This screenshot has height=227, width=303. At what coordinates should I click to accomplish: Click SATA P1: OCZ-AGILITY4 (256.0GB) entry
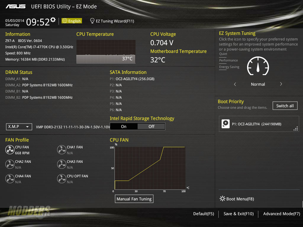point(132,79)
